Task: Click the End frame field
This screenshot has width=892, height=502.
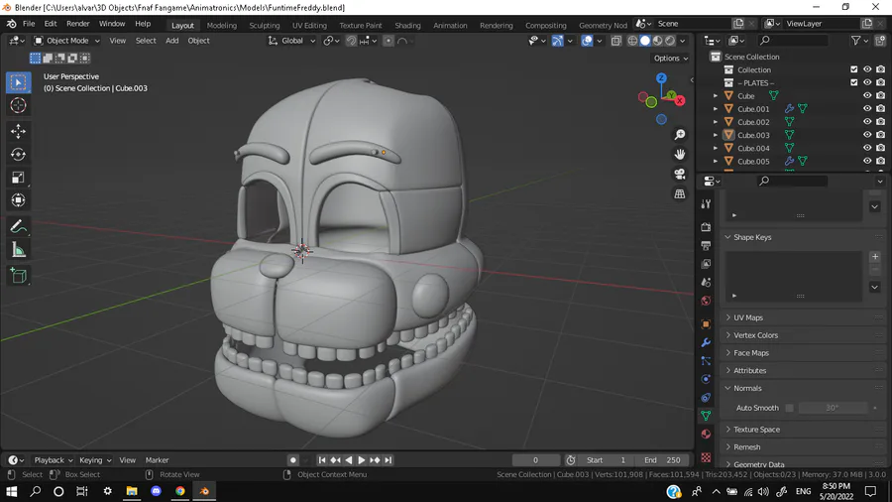Action: (x=663, y=460)
